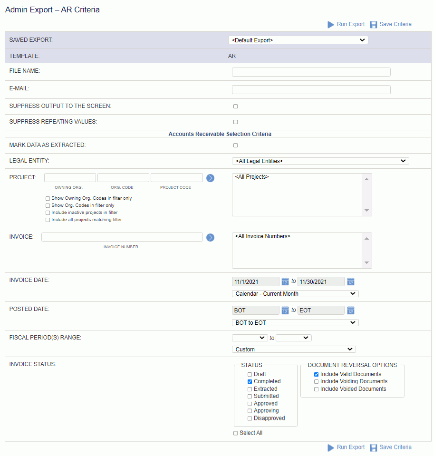The height and width of the screenshot is (456, 433).
Task: Open calendar for Invoice Date start
Action: tap(285, 281)
